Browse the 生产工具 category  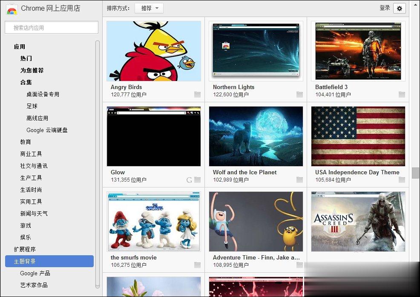pos(31,178)
